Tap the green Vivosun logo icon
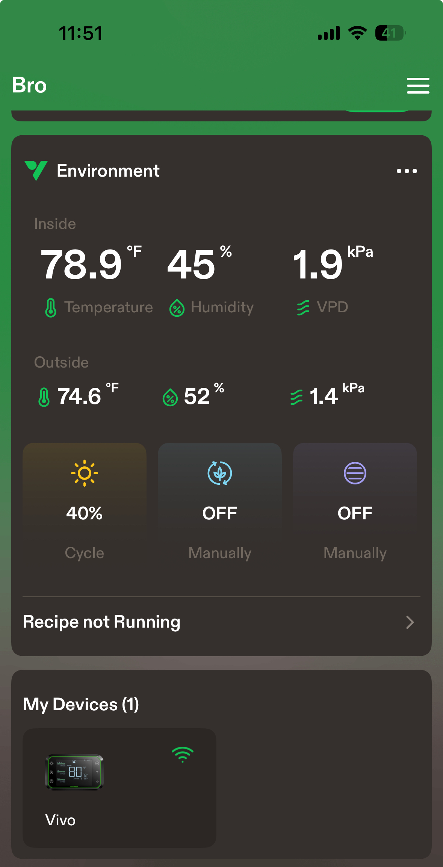Viewport: 443px width, 867px height. pyautogui.click(x=36, y=170)
